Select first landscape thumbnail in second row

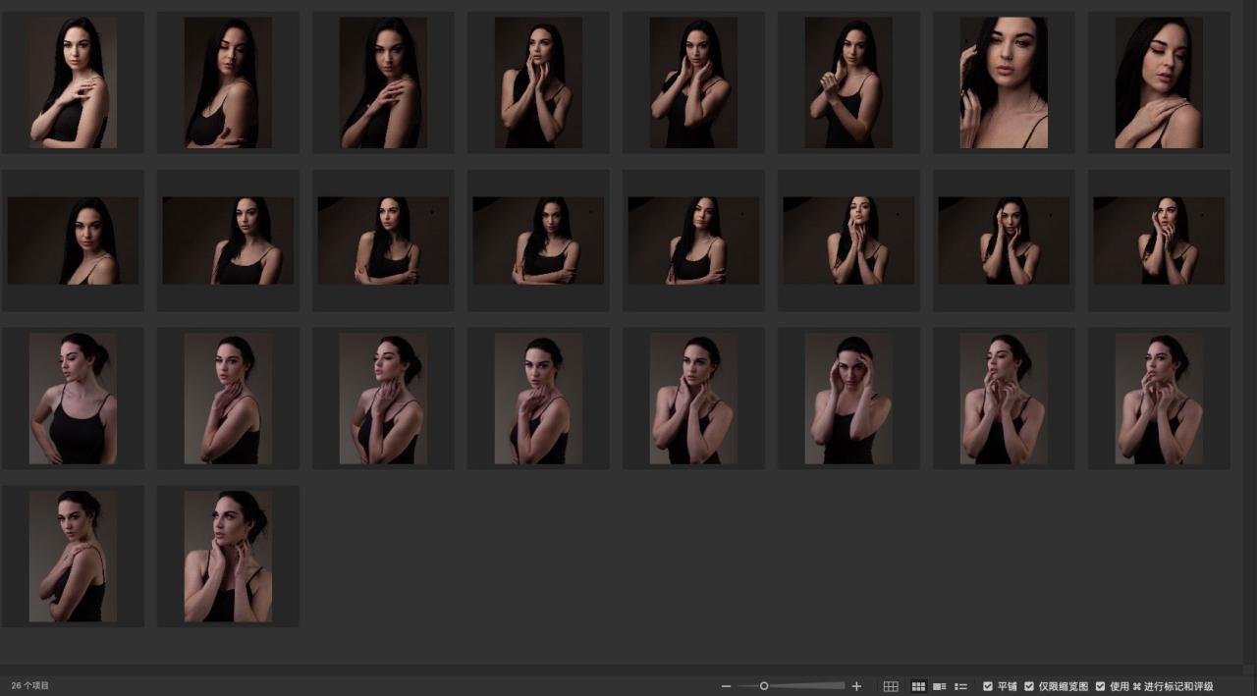[x=73, y=241]
